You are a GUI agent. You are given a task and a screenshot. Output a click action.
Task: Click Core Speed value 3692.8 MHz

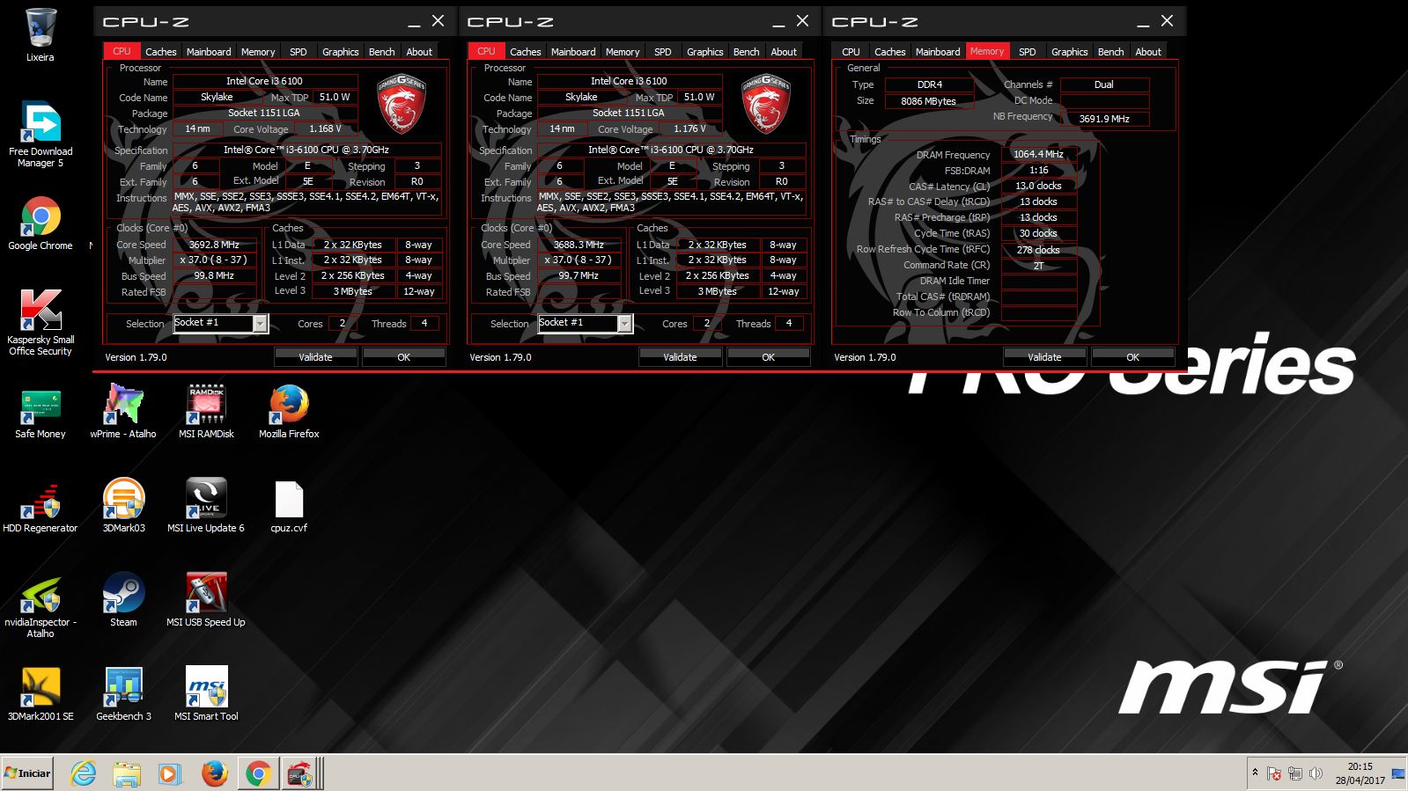(x=214, y=245)
